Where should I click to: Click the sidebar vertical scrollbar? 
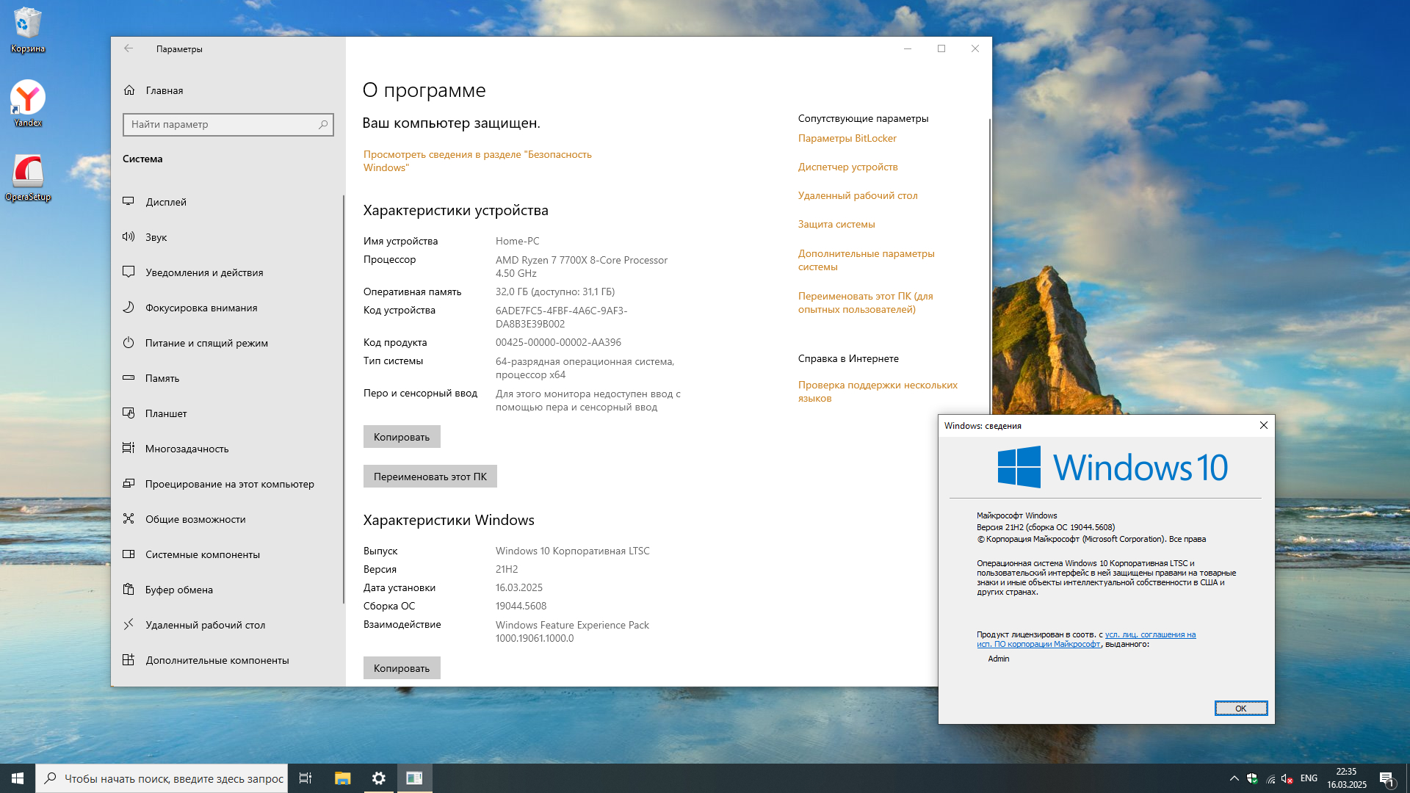tap(343, 396)
